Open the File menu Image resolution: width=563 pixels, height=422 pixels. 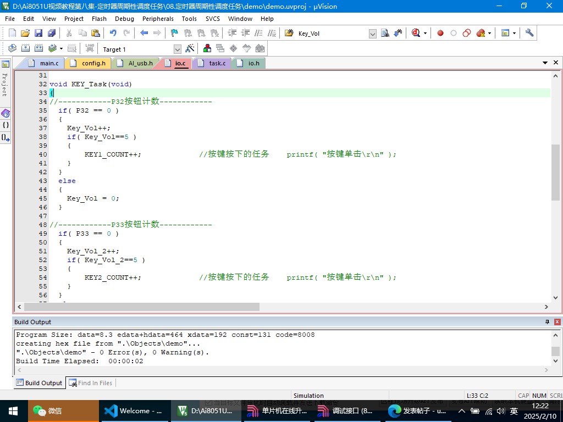coord(10,19)
